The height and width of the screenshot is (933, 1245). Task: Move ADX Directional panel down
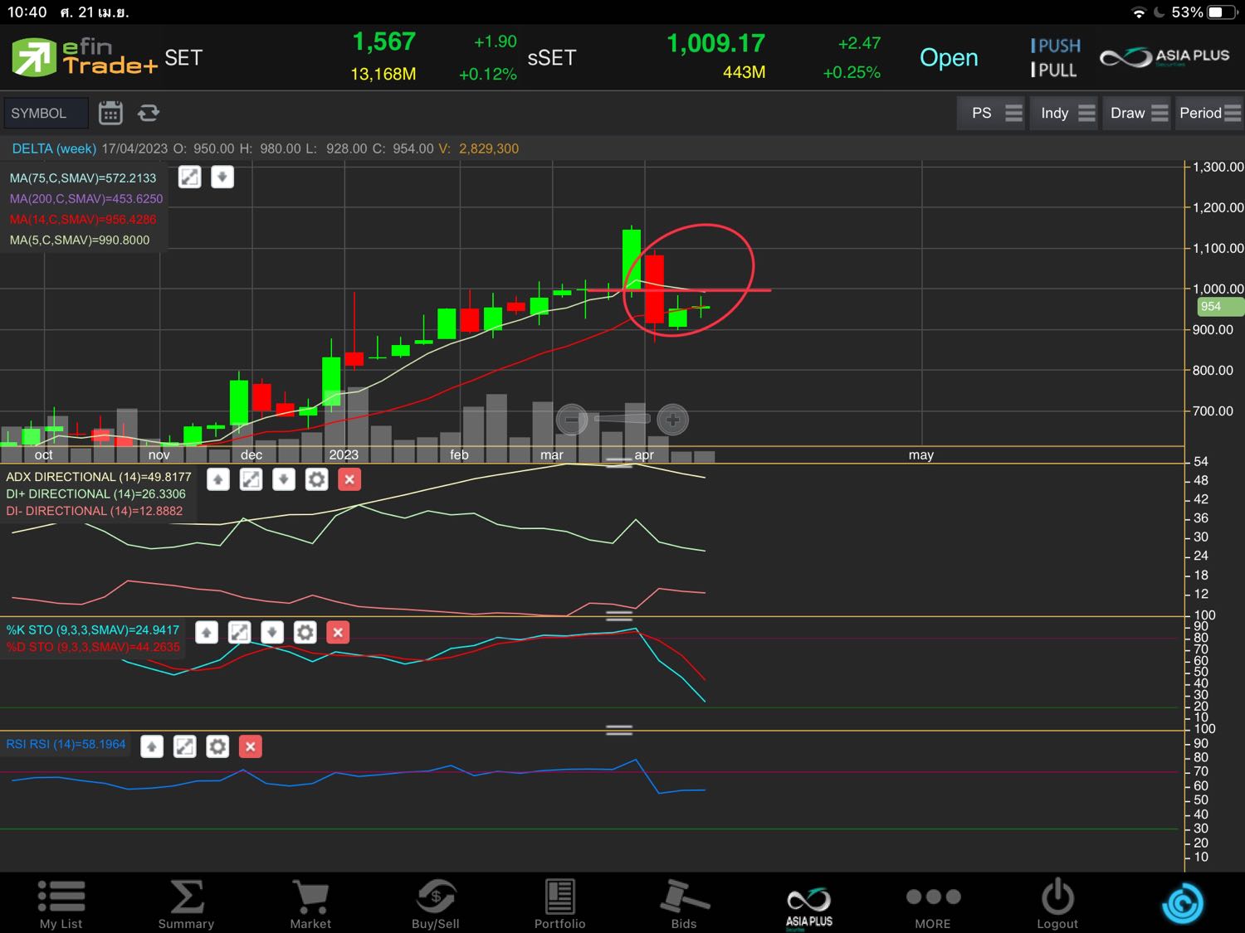pyautogui.click(x=284, y=479)
